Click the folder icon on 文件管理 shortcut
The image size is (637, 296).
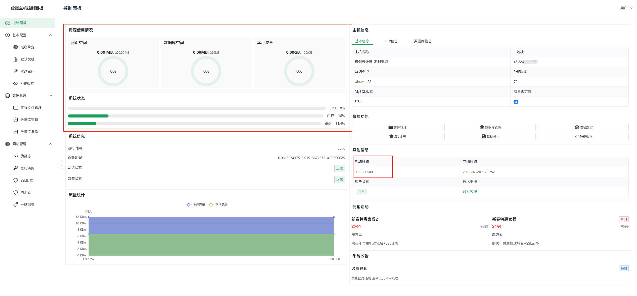(x=390, y=127)
